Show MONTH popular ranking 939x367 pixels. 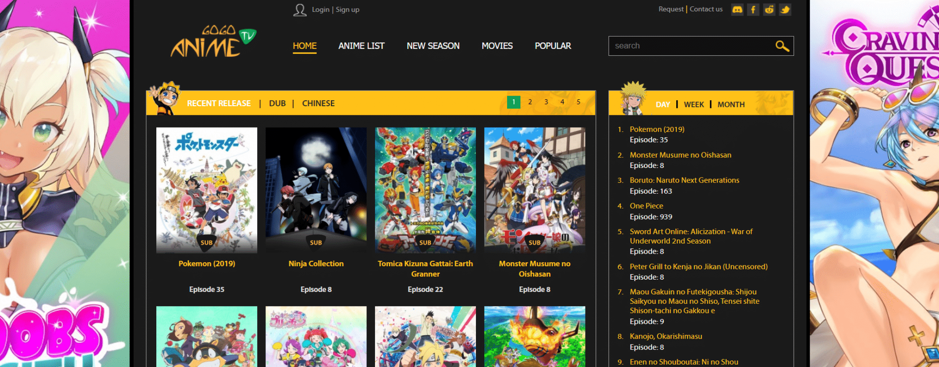(x=731, y=104)
